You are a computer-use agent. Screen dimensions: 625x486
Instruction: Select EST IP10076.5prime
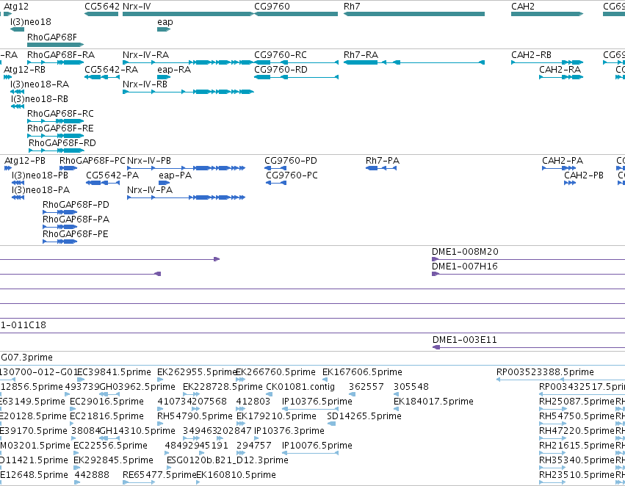tap(317, 446)
